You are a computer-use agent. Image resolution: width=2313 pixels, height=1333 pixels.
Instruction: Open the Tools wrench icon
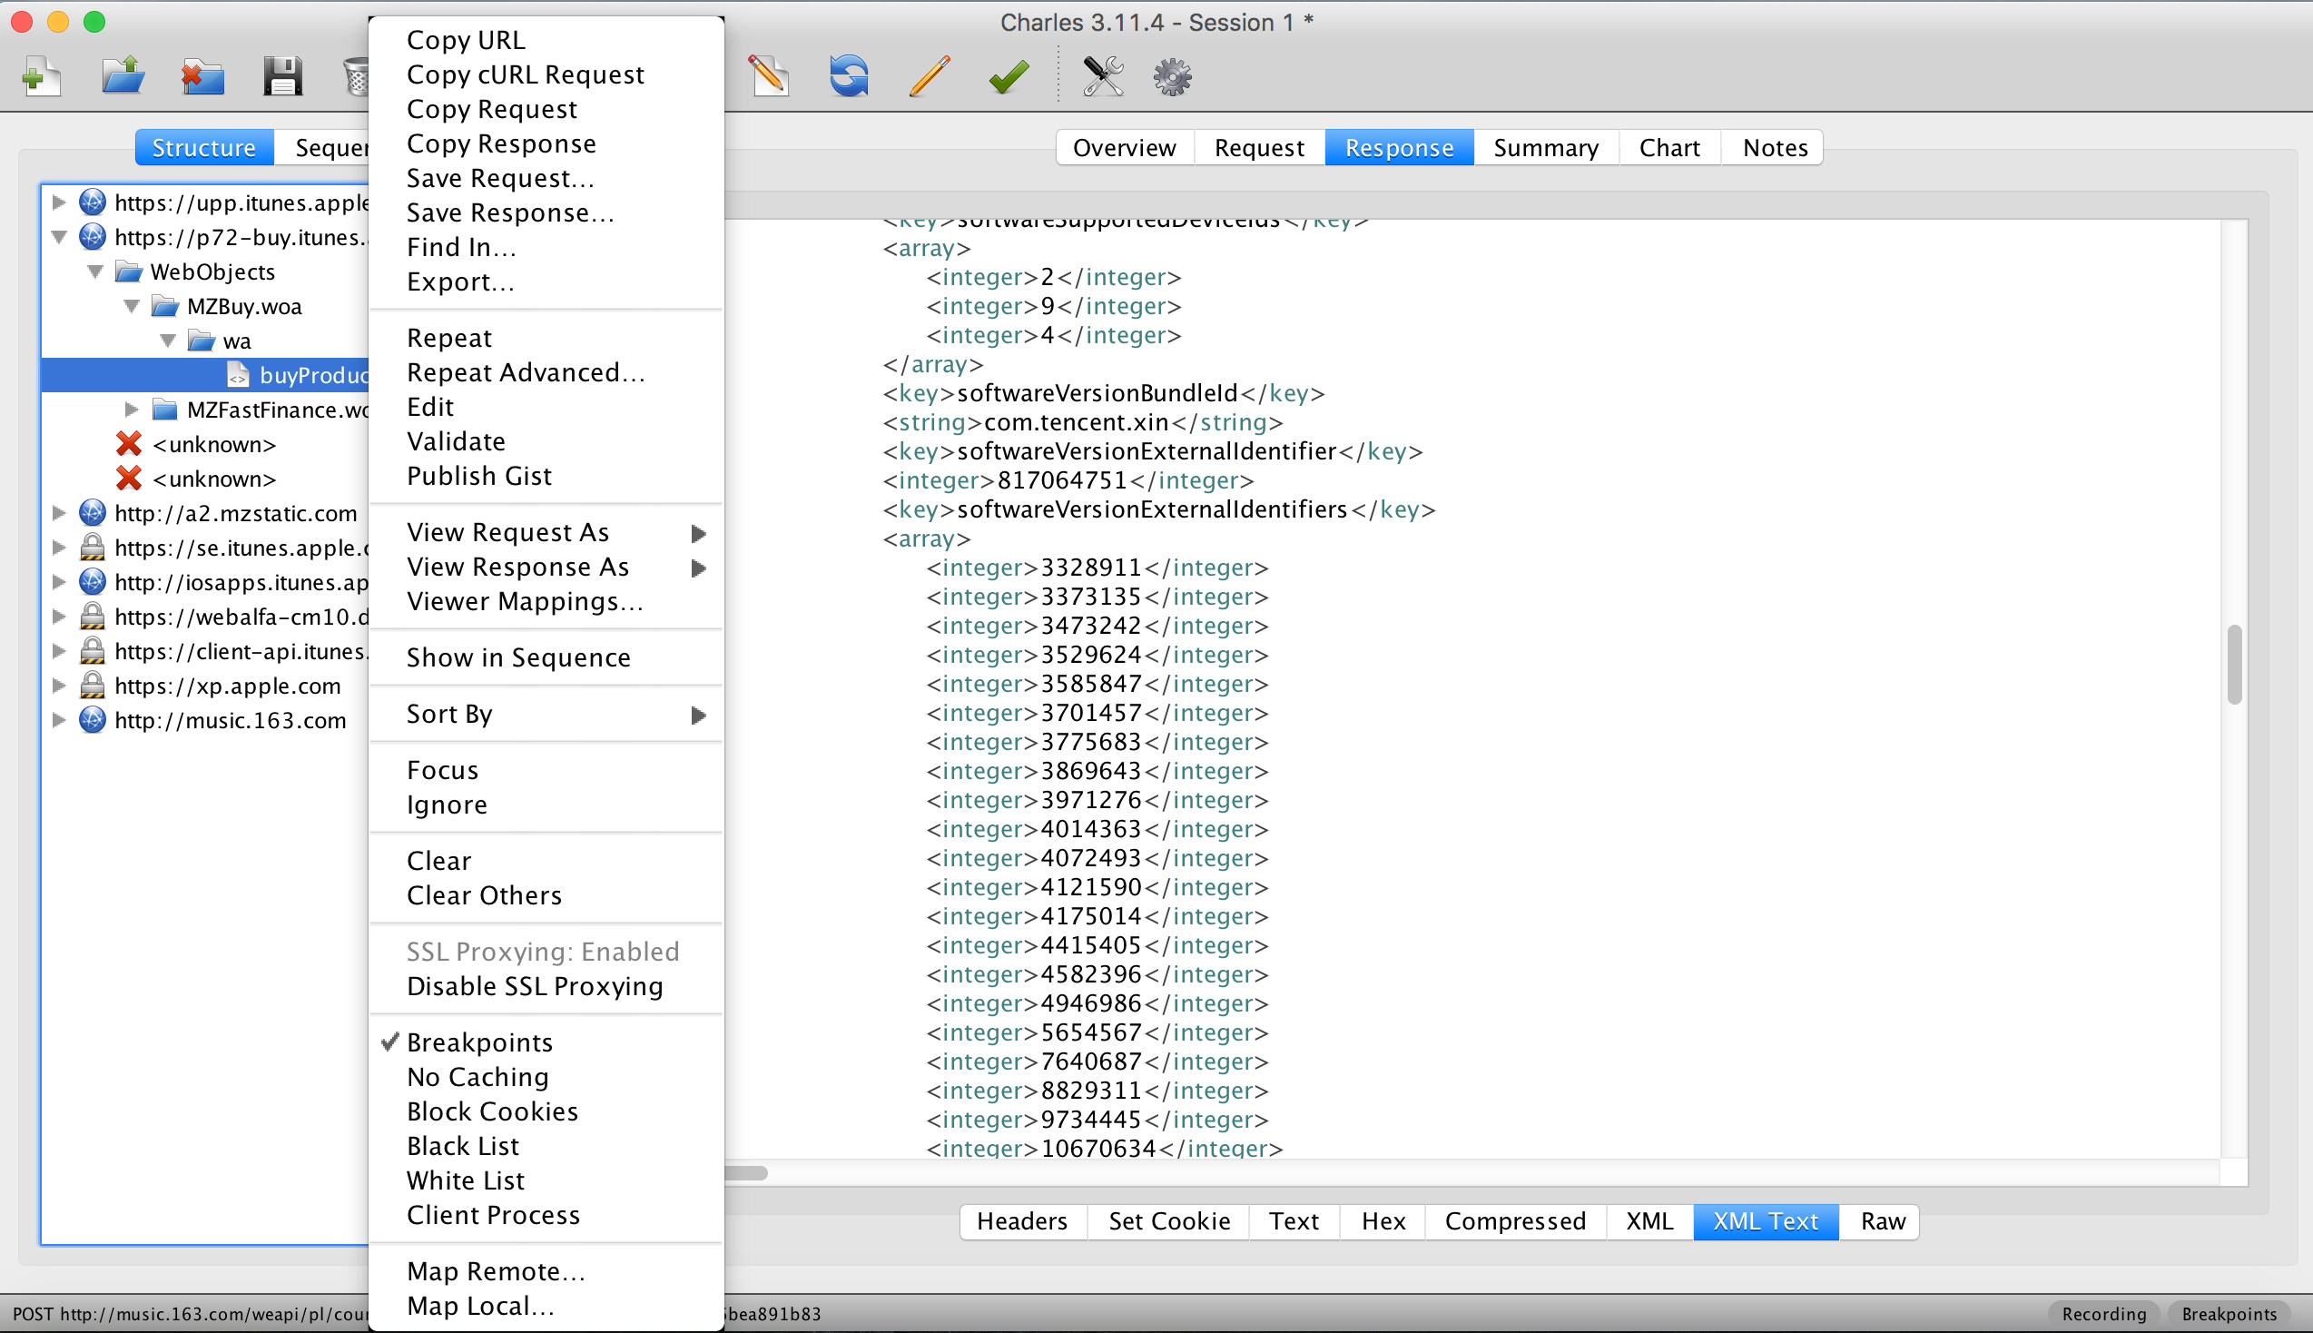(x=1103, y=76)
